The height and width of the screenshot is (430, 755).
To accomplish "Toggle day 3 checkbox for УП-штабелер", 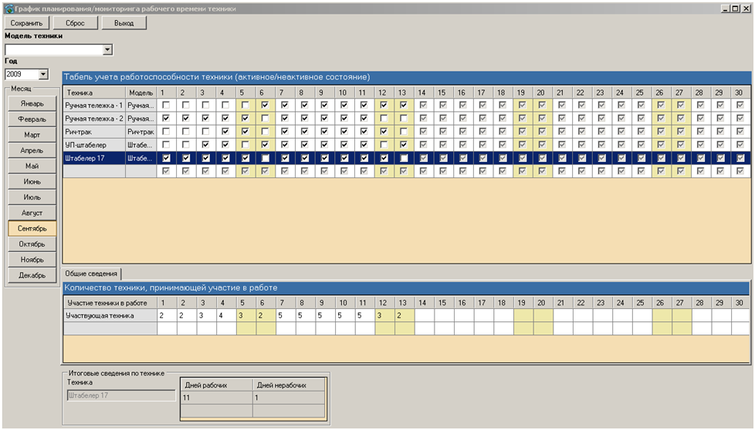I will pyautogui.click(x=205, y=145).
